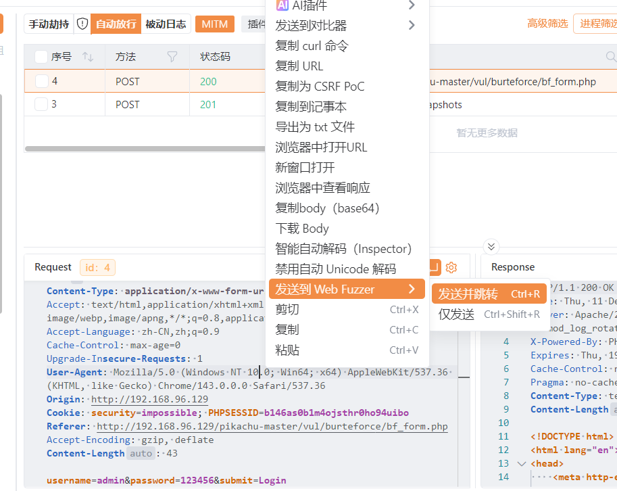
Task: Choose 仅发送 in the submenu
Action: [489, 314]
